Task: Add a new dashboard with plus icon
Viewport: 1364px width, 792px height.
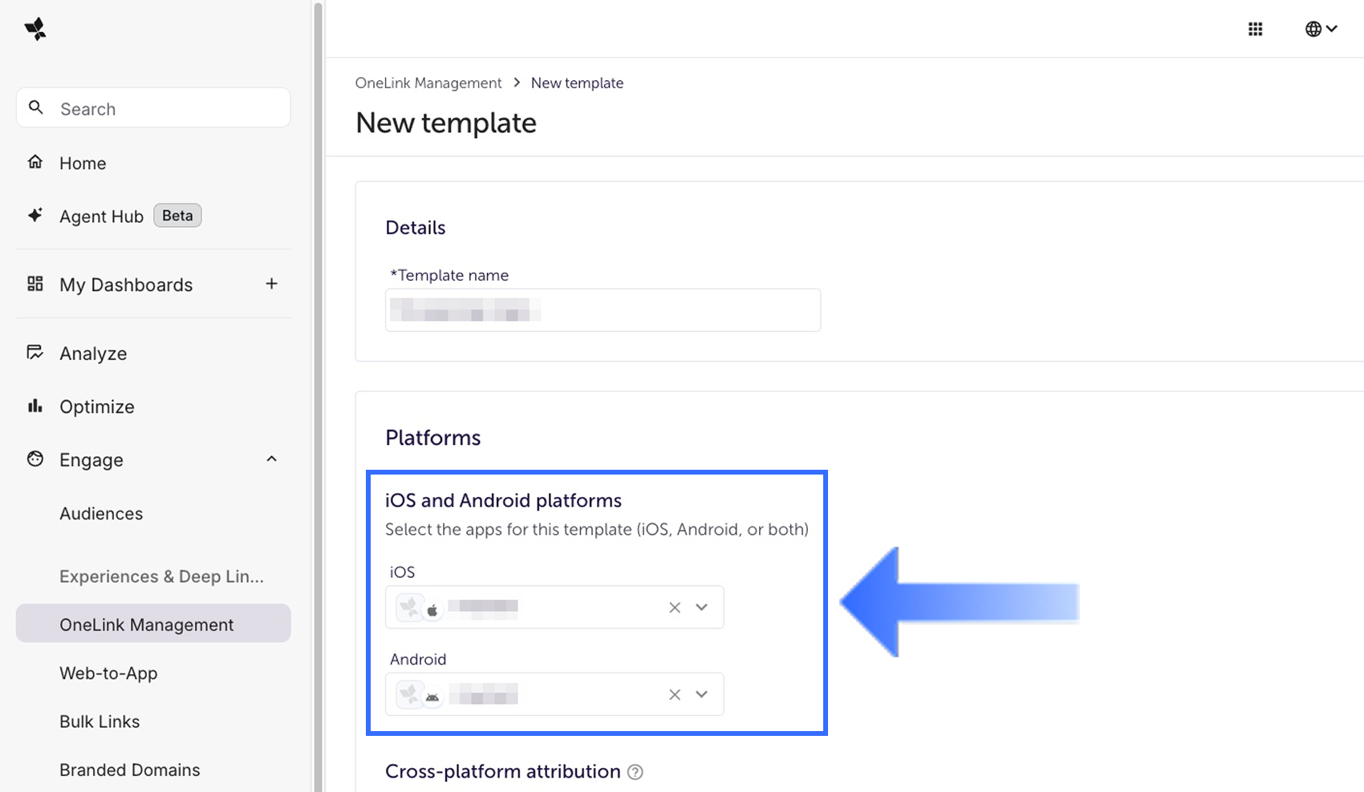Action: point(271,284)
